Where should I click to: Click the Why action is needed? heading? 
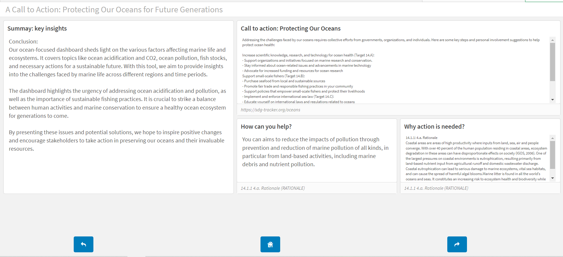pos(434,127)
